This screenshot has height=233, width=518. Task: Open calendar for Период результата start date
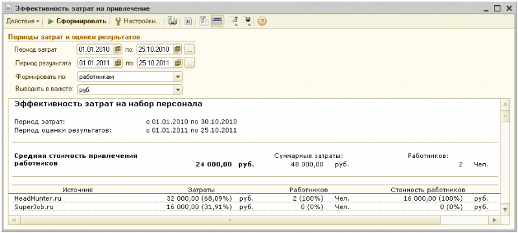tap(118, 63)
